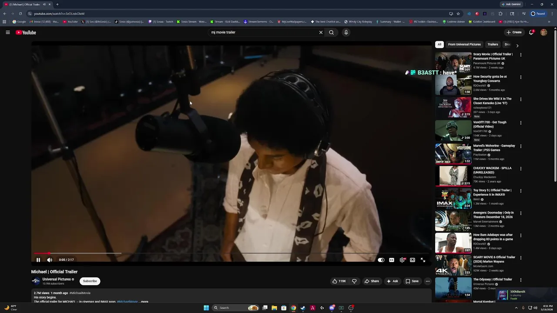This screenshot has height=313, width=557.
Task: Open How Bam Adebayo video title
Action: pyautogui.click(x=493, y=237)
